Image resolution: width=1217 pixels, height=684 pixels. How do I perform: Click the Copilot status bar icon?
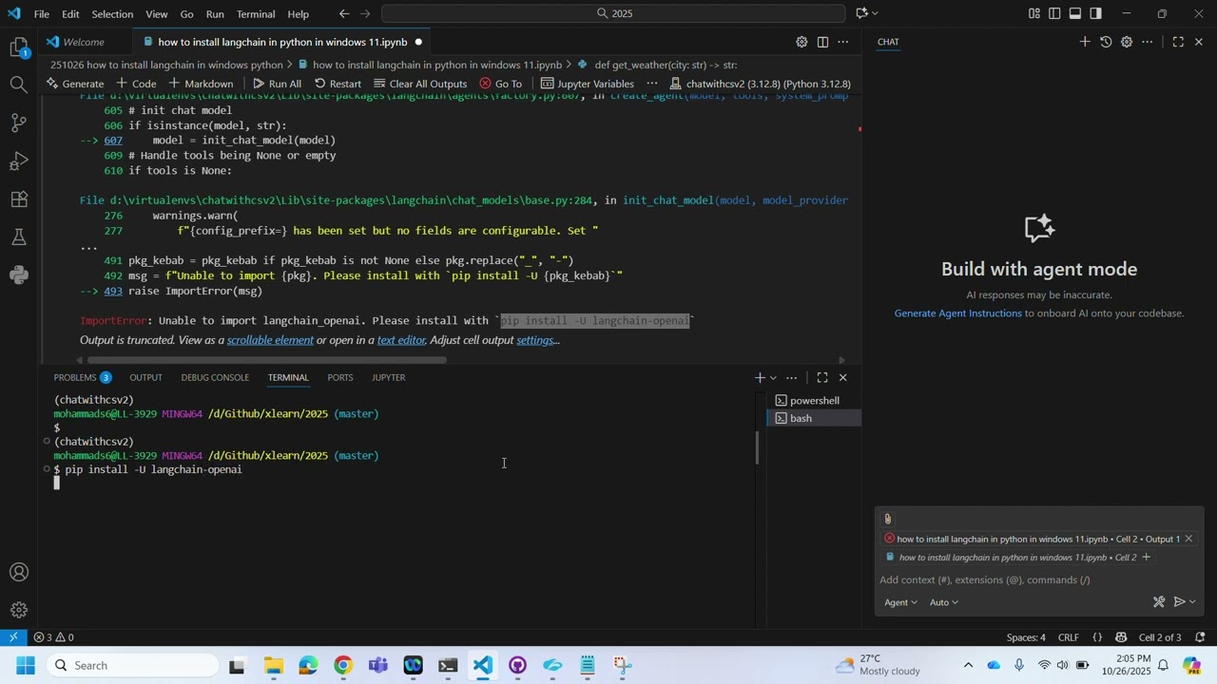click(1122, 637)
